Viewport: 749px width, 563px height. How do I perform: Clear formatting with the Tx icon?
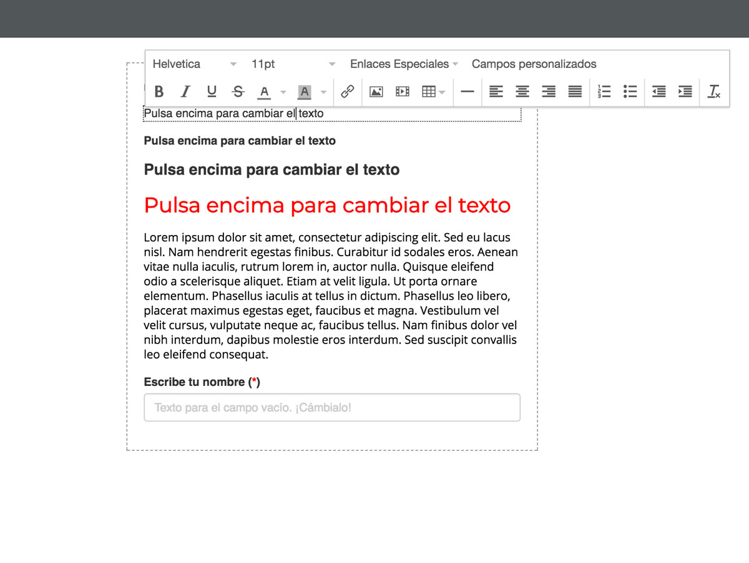714,92
